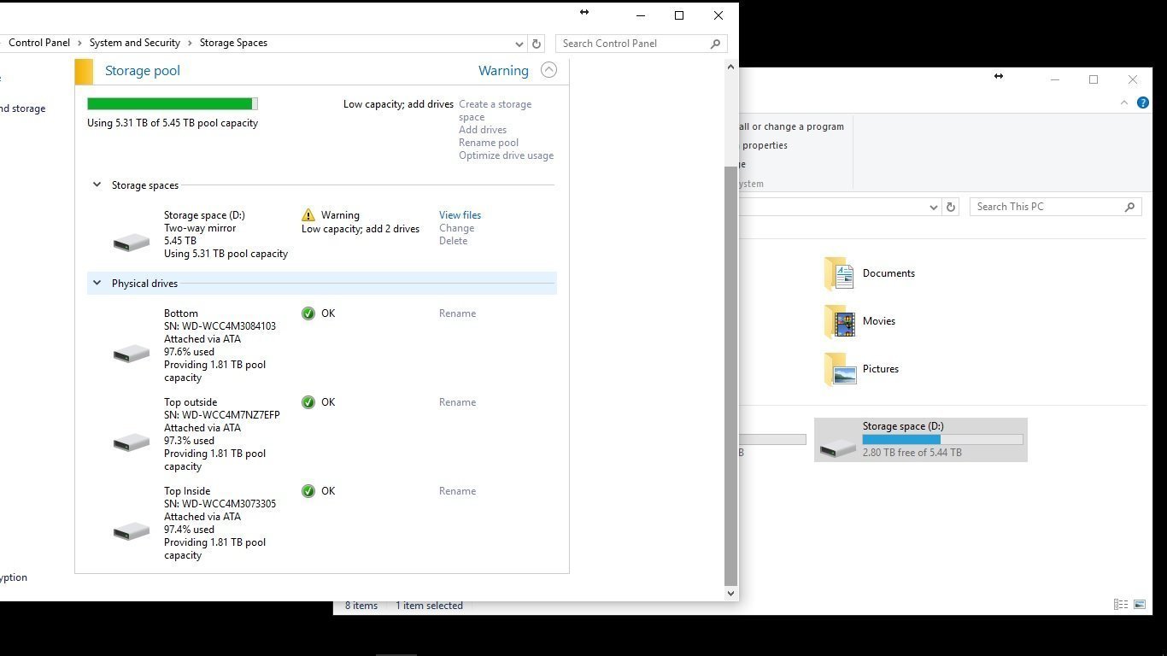Viewport: 1167px width, 656px height.
Task: Click the scroll up arrow in Control Panel
Action: coord(730,67)
